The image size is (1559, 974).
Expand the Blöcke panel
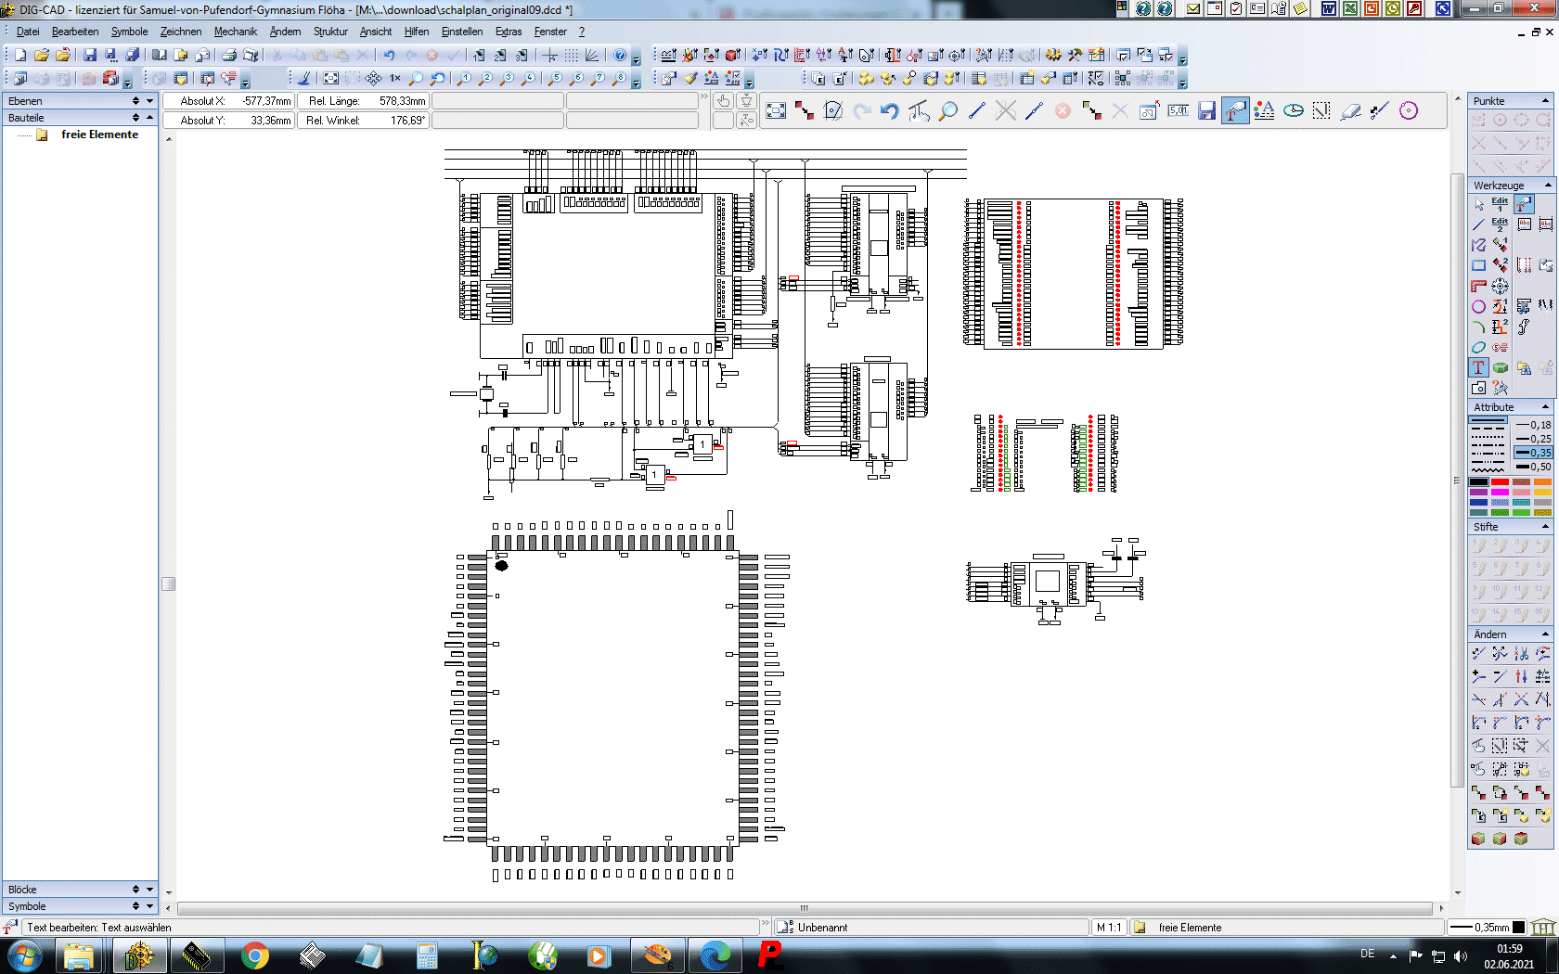click(x=149, y=890)
